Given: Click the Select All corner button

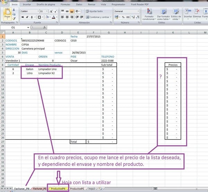Looking at the screenshot, I should [2, 32].
